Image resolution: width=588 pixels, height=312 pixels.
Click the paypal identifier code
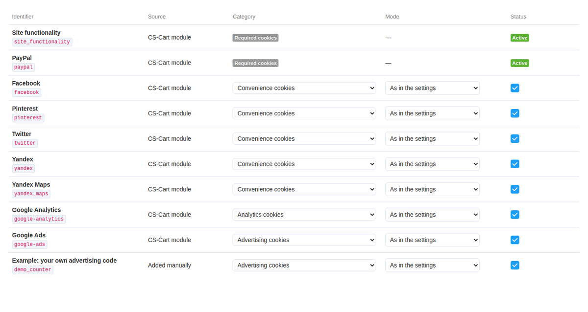coord(24,67)
